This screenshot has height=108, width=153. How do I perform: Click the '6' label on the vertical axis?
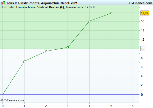tap(142, 67)
